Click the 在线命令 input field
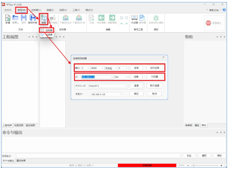 98,156
